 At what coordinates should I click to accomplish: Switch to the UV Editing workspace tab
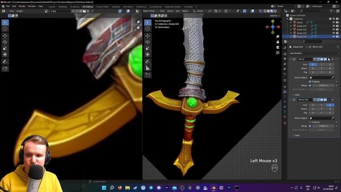[x=87, y=7]
